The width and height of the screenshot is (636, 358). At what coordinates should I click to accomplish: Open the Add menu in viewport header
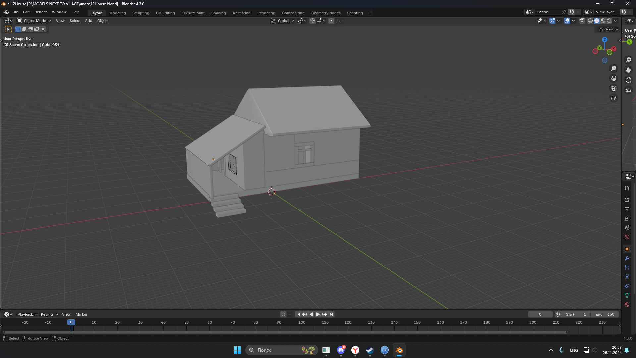88,21
